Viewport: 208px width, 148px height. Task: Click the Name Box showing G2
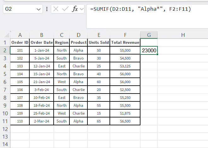point(19,9)
